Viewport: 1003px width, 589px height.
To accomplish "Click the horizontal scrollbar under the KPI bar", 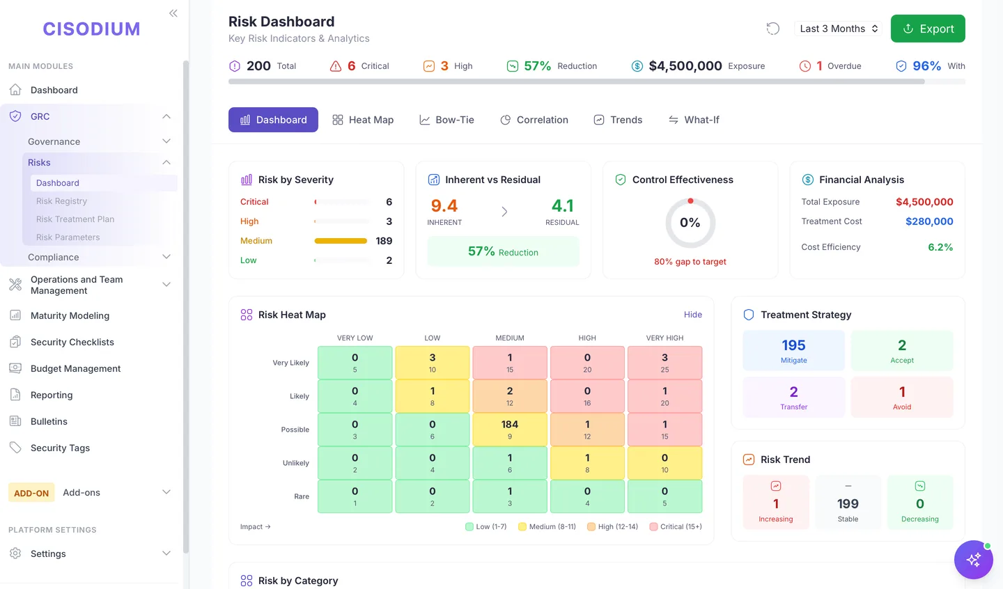I will (x=576, y=81).
